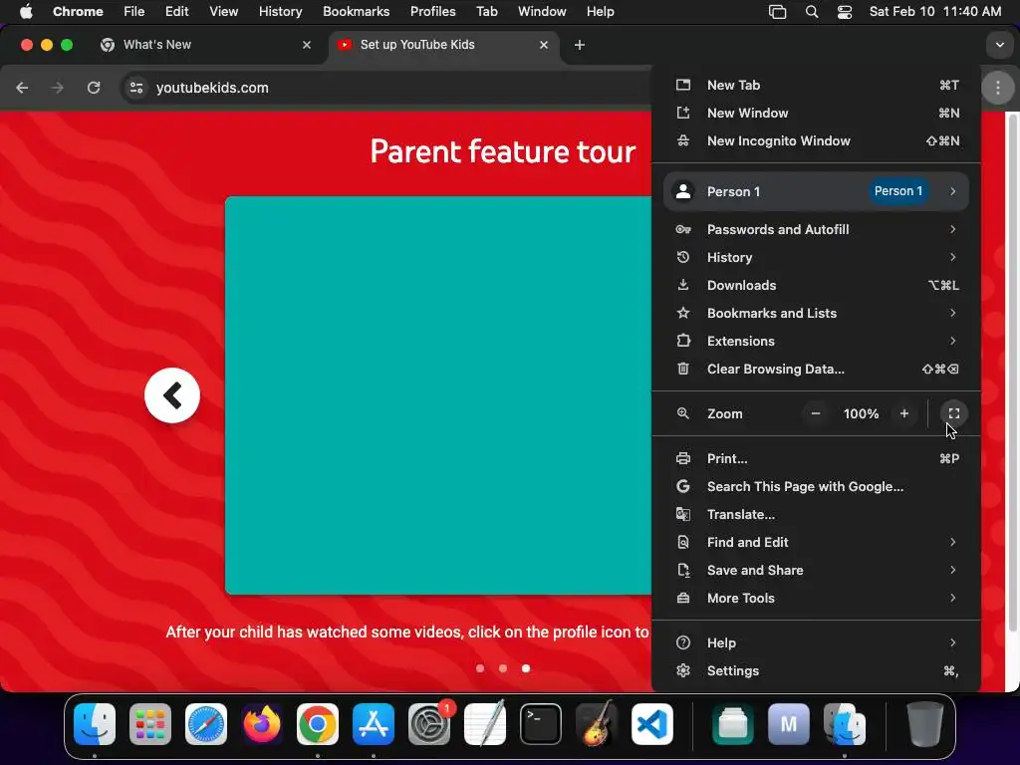Expand More Tools submenu
This screenshot has height=765, width=1020.
tap(816, 598)
